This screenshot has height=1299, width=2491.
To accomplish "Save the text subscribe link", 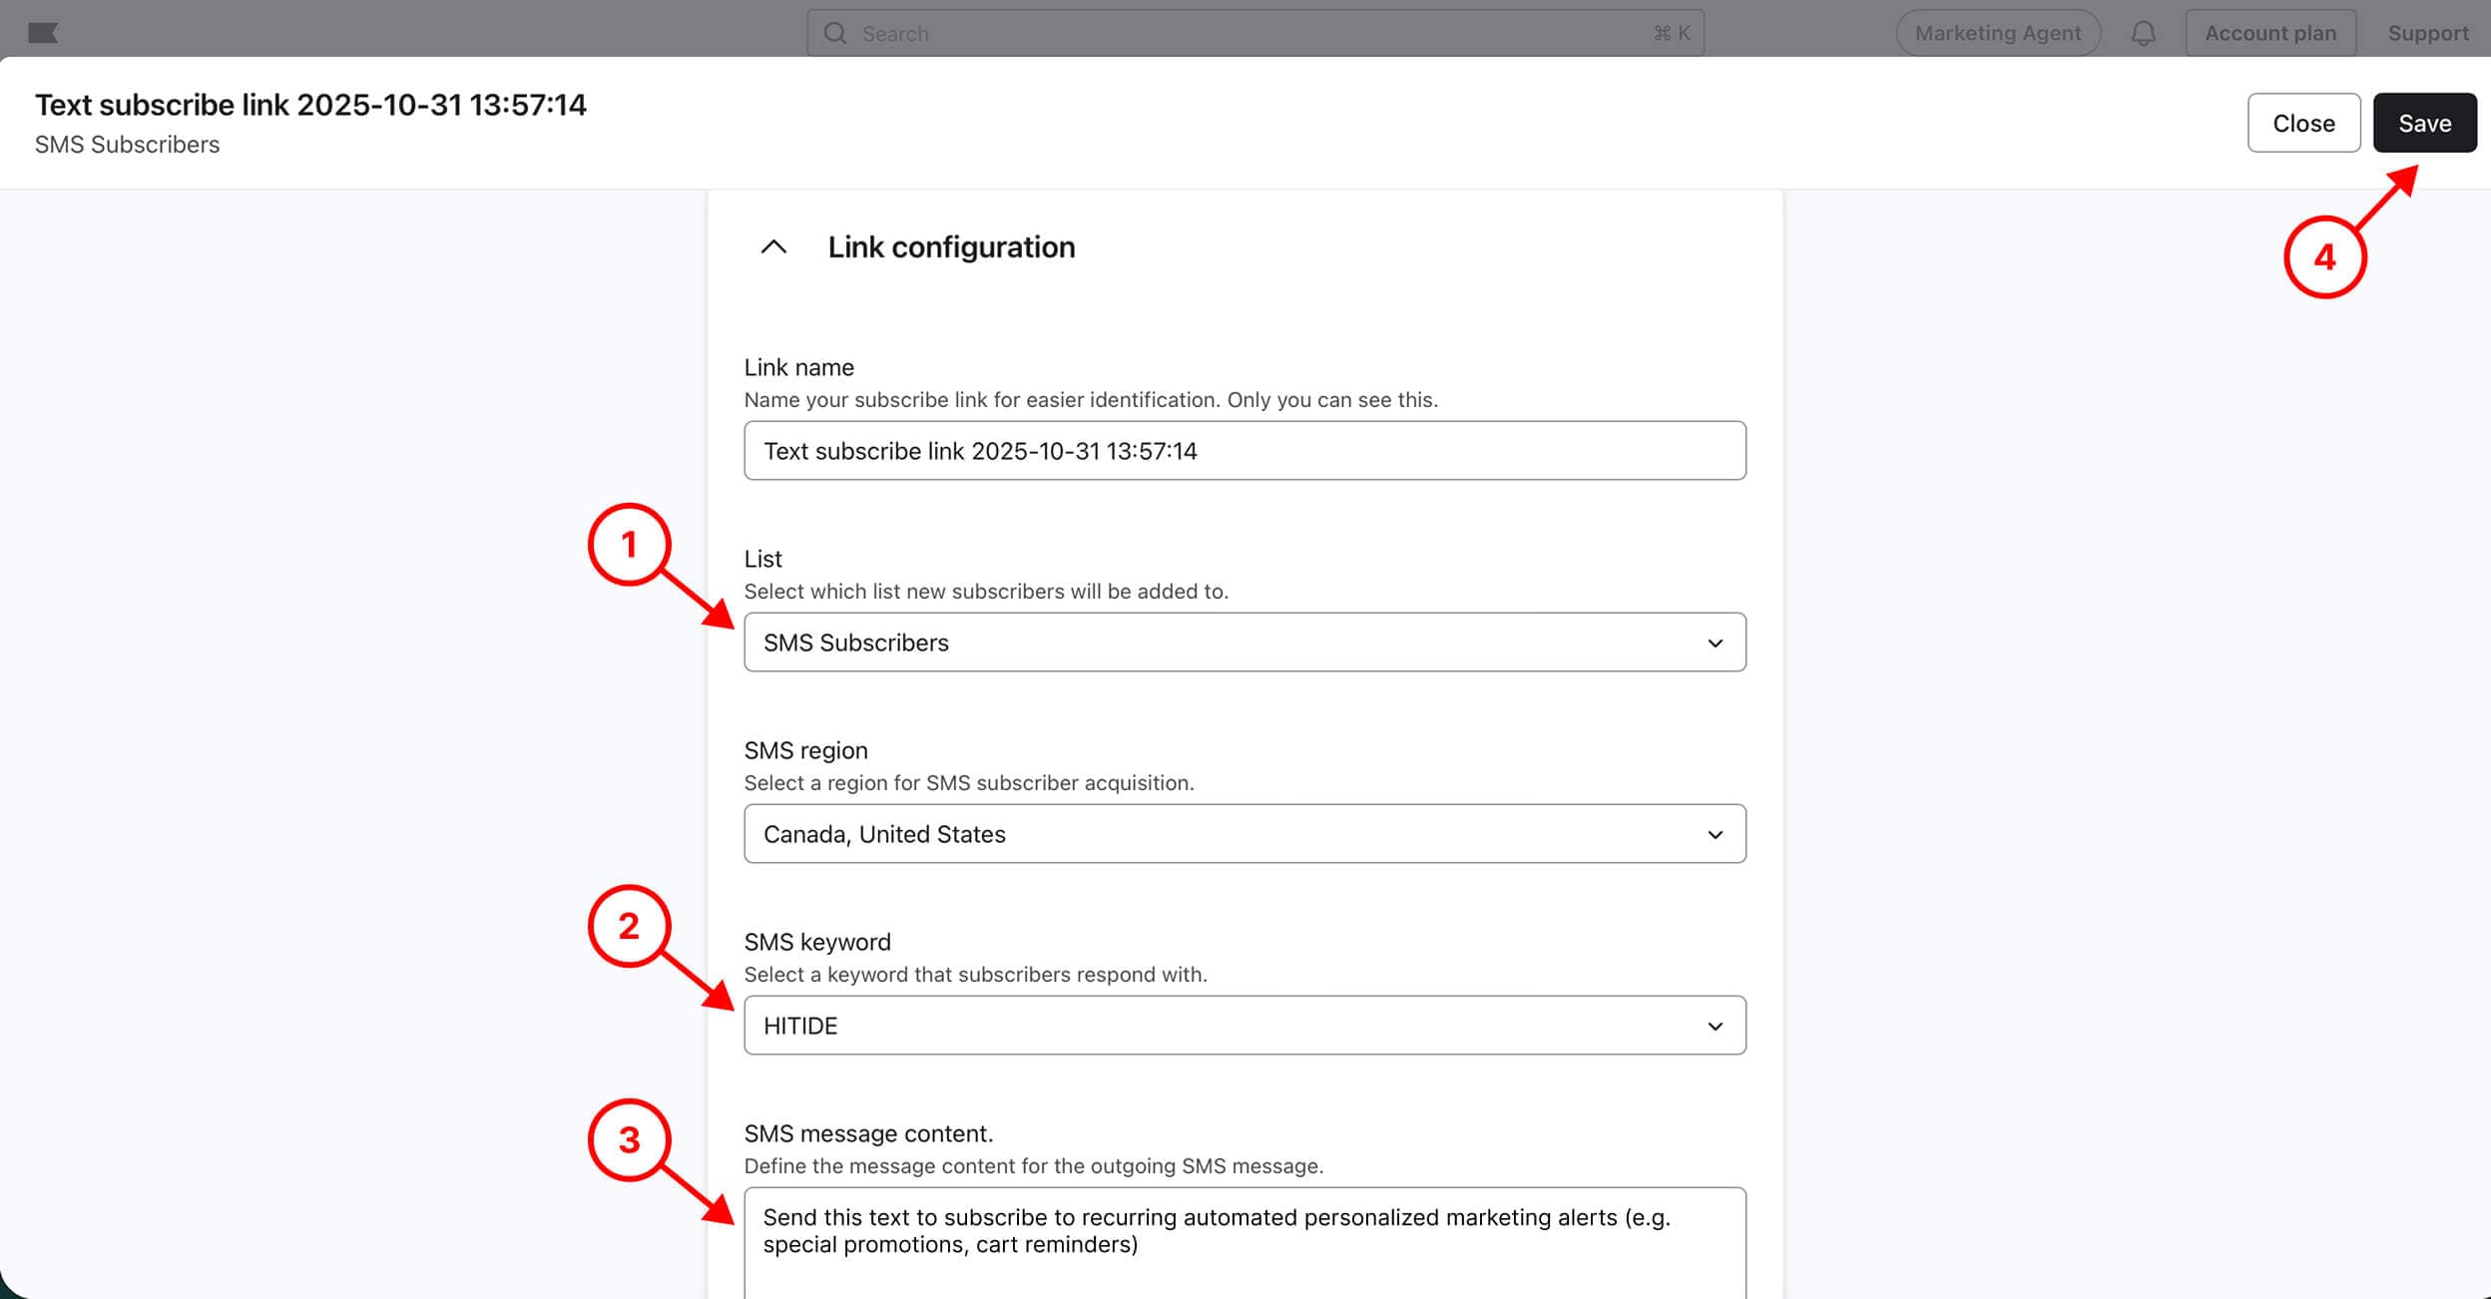I will tap(2424, 123).
